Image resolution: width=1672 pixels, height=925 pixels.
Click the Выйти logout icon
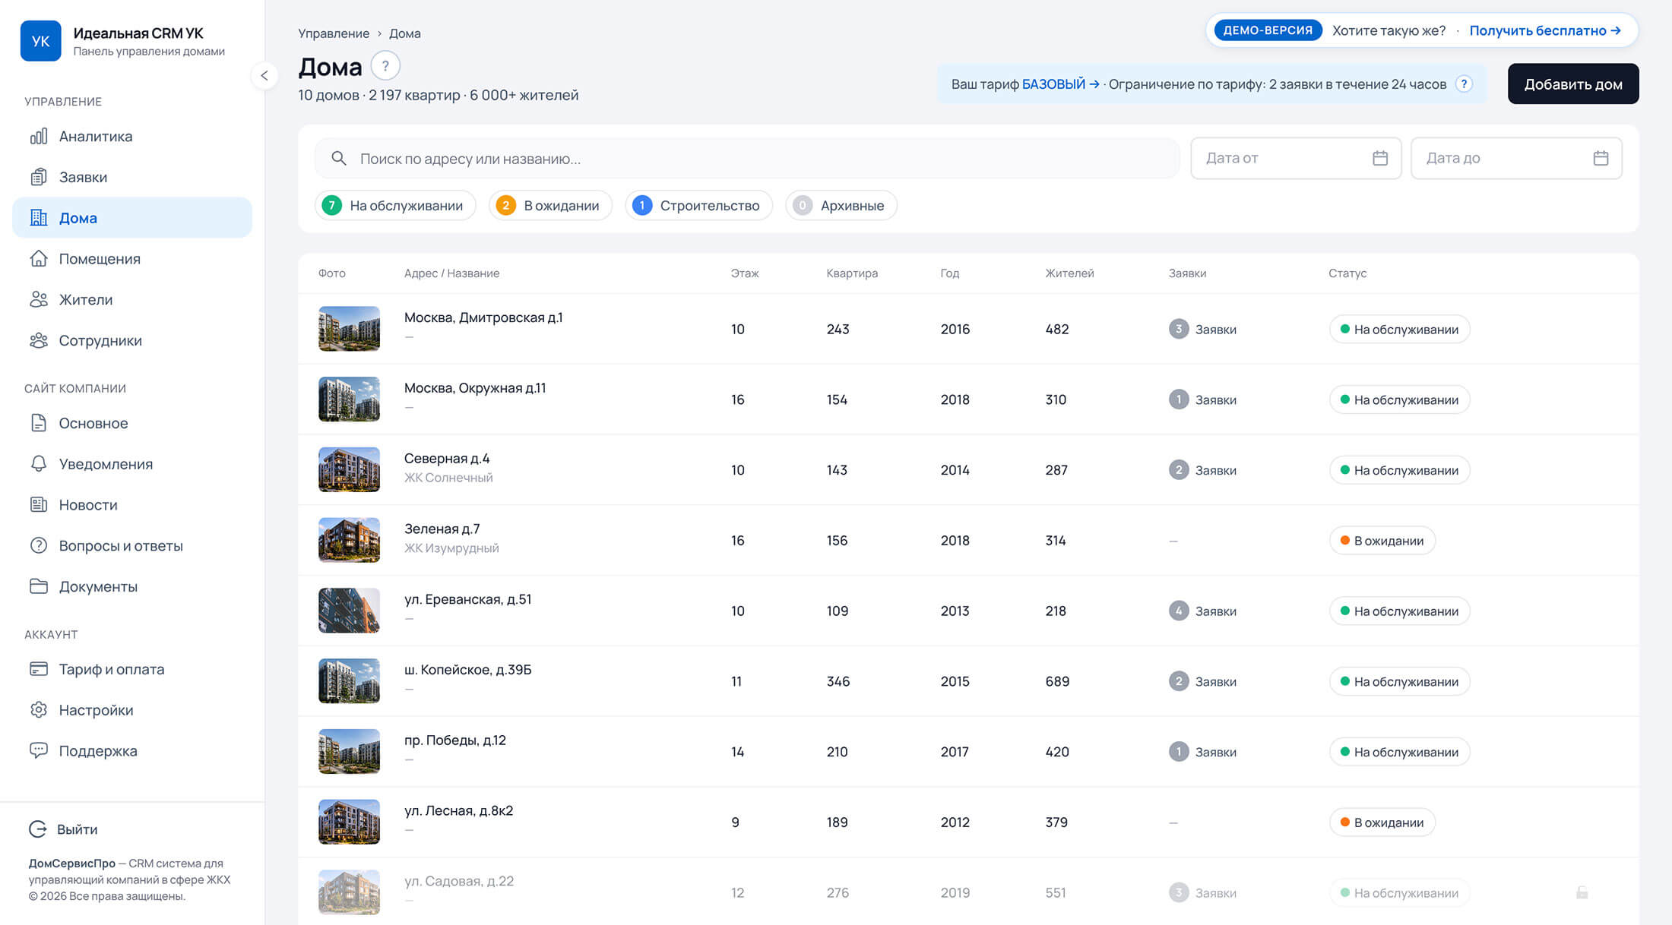tap(38, 829)
